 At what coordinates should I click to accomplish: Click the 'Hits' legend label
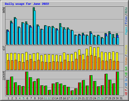pos(126,10)
